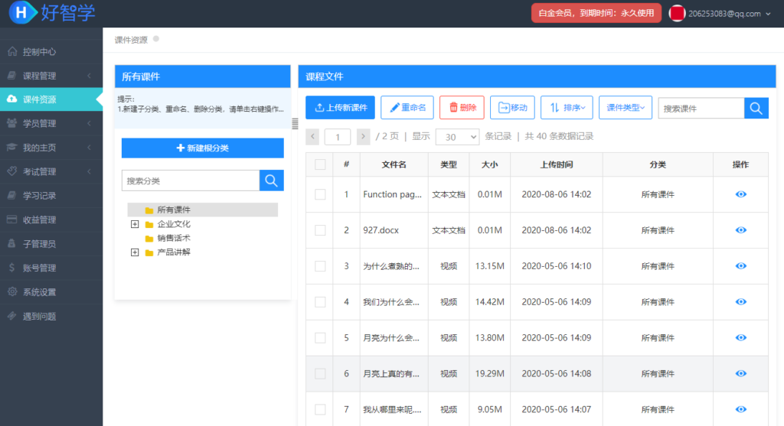Preview file Function pag... via eye icon
The width and height of the screenshot is (784, 426).
point(741,194)
